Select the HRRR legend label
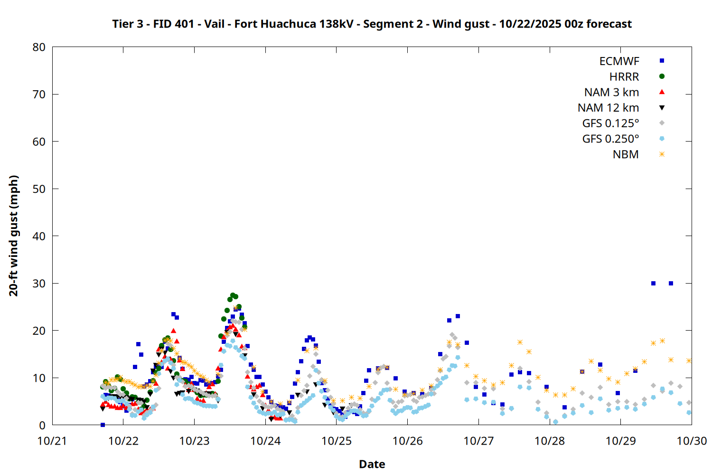Image resolution: width=712 pixels, height=475 pixels. tap(624, 77)
